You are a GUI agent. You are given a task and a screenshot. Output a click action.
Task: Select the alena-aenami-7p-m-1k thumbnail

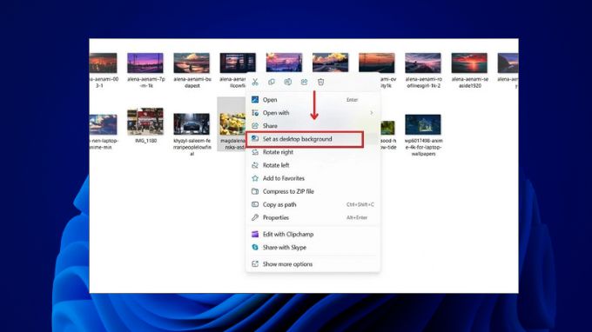[x=145, y=63]
